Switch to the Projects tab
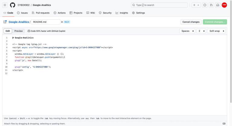 coord(76,13)
